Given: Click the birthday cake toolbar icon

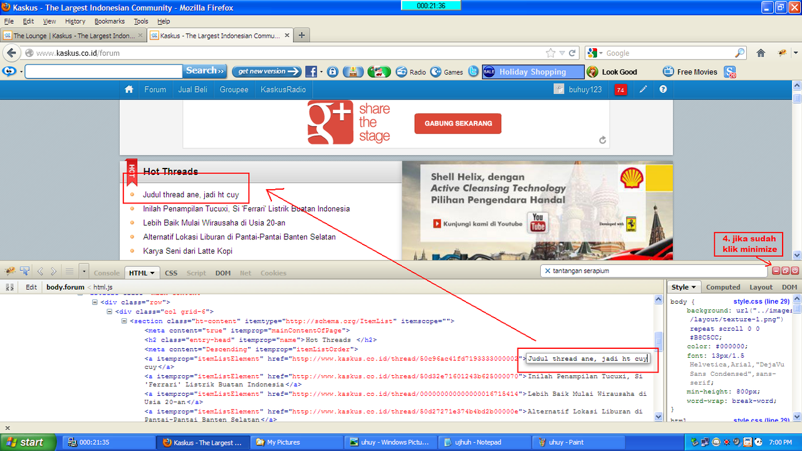Looking at the screenshot, I should click(354, 72).
